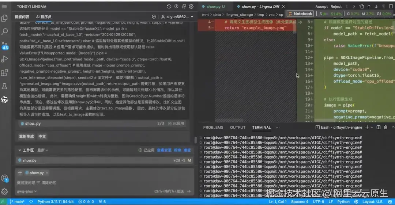Click the chat panel vertical scrollbar thumb
Viewport: 395px width, 205px height.
coord(195,140)
